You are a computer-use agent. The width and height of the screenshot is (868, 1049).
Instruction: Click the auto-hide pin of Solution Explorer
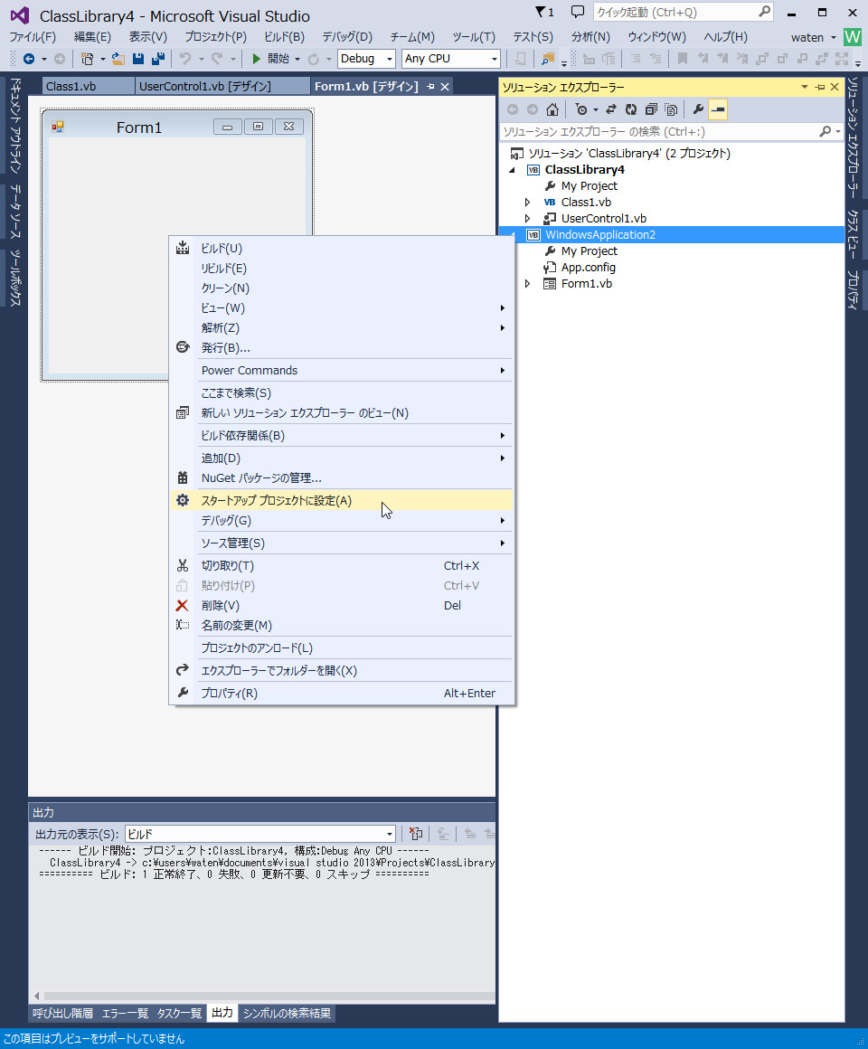pos(820,87)
